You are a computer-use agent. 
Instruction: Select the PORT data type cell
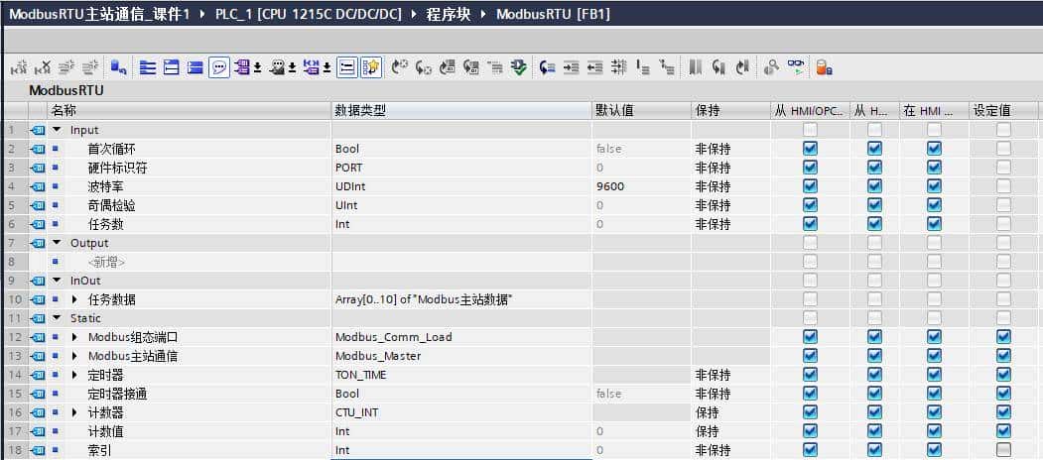point(461,168)
